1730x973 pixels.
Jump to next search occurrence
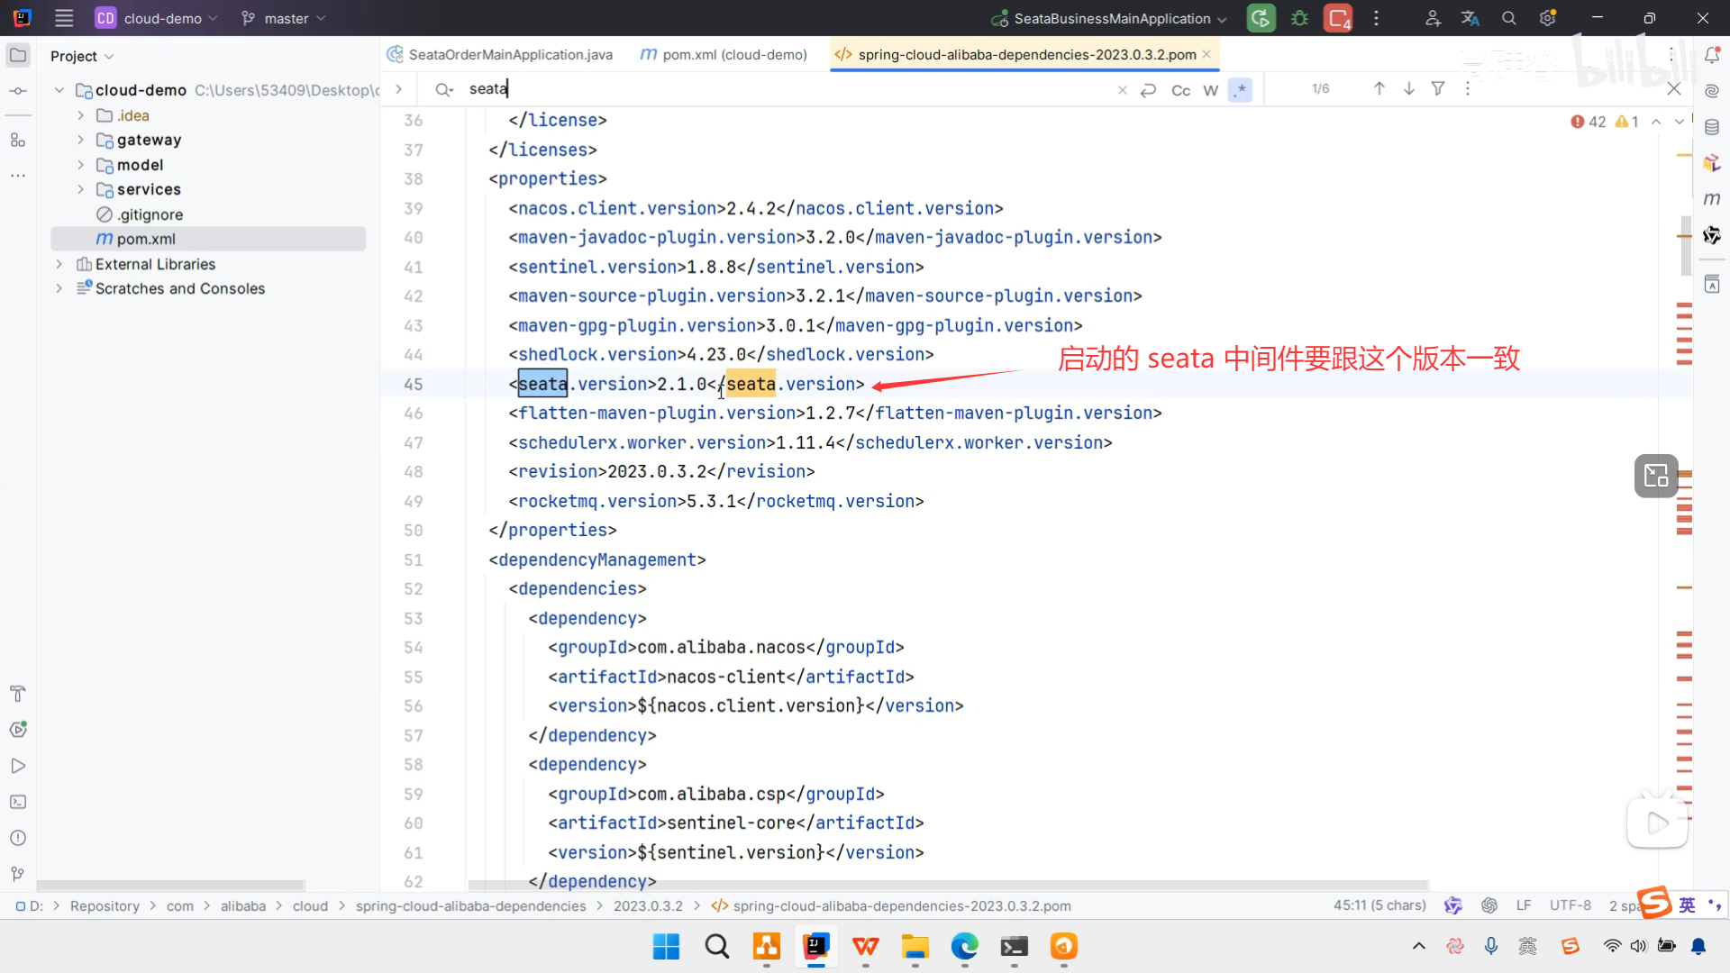(x=1409, y=88)
